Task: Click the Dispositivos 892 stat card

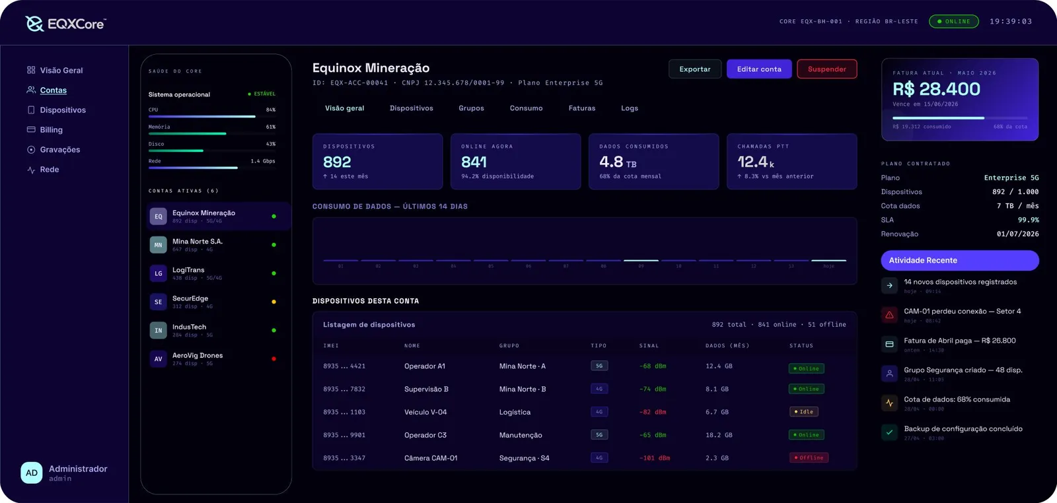Action: 377,162
